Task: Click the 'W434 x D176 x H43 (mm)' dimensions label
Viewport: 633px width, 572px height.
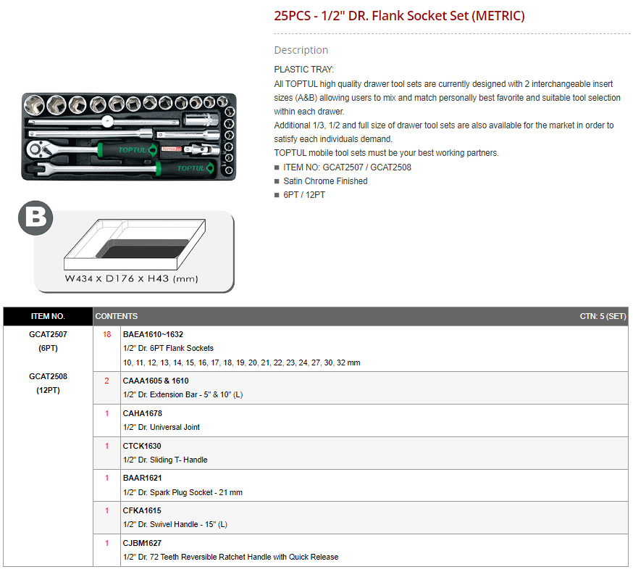Action: (x=132, y=278)
